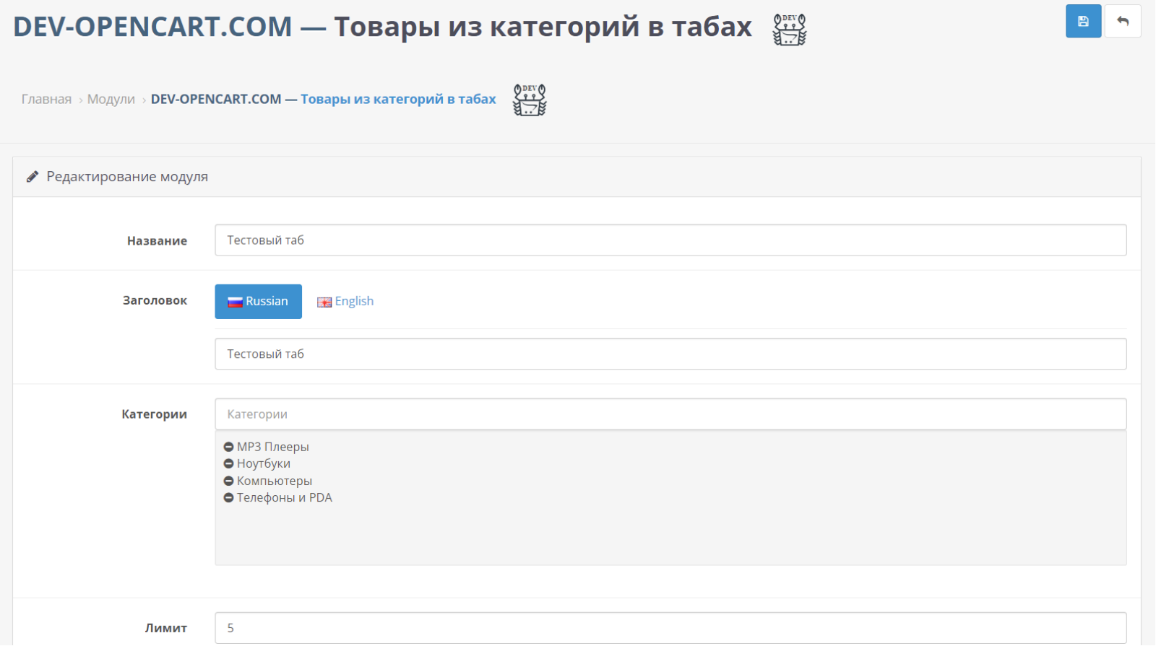Click the blue save floppy-disk button
This screenshot has height=646, width=1156.
tap(1083, 21)
